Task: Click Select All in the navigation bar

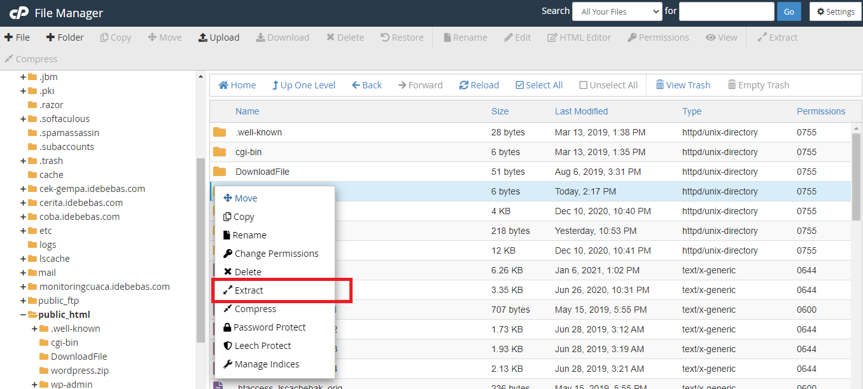Action: [x=539, y=85]
